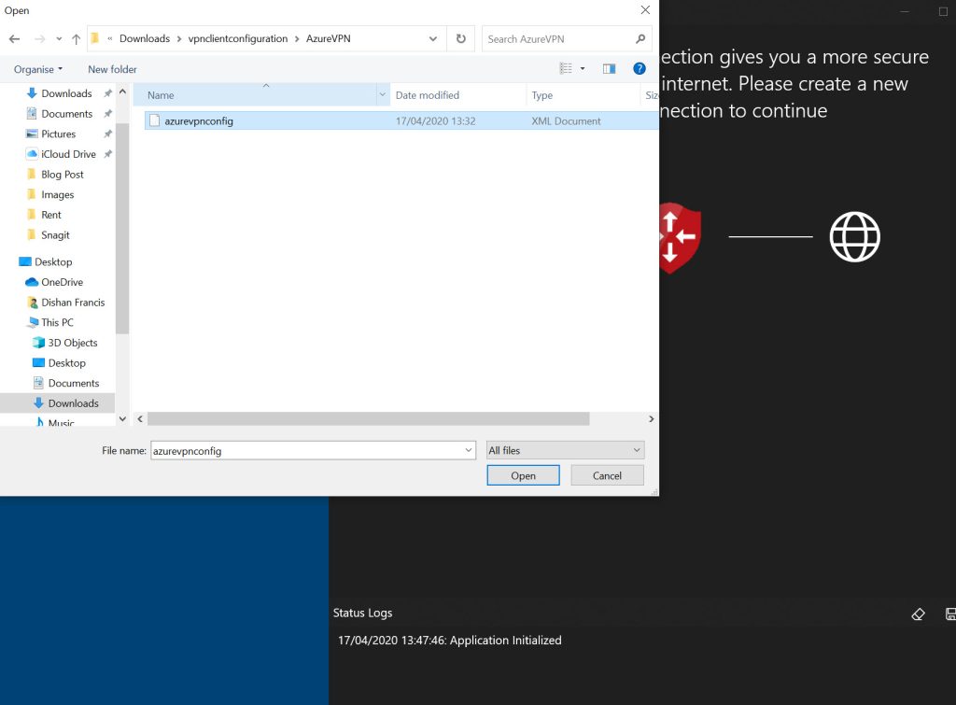Open the iCloud Drive sidebar entry

coord(67,153)
